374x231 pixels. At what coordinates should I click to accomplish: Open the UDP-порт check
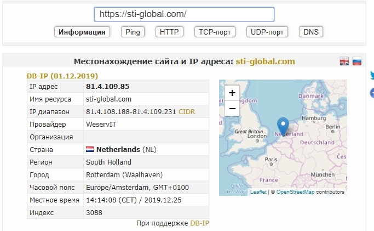click(x=267, y=32)
